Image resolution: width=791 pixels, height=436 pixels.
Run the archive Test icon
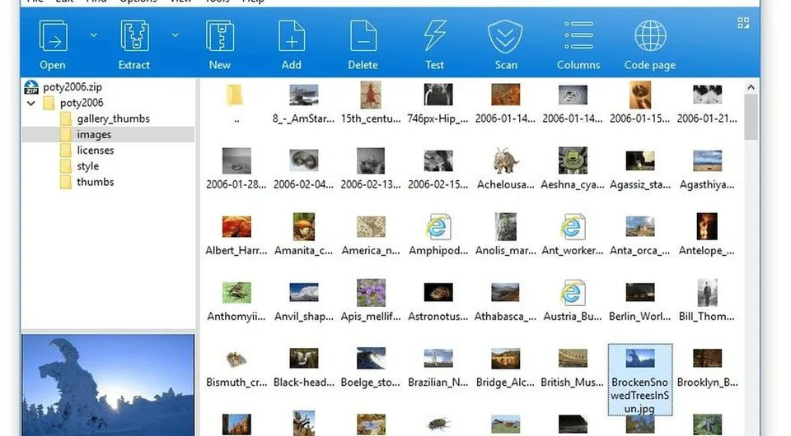pos(435,36)
